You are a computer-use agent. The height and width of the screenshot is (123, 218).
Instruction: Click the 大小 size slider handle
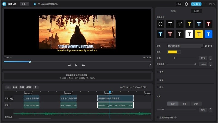click(174, 58)
